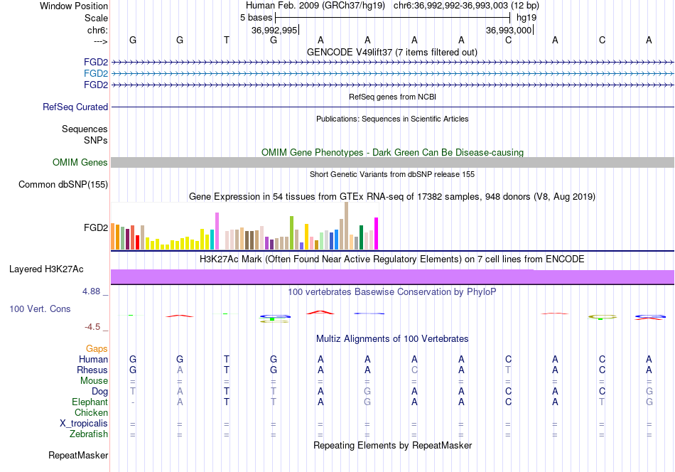Click the magenta bar ending the GTEx chart
The width and height of the screenshot is (675, 472).
[x=377, y=233]
